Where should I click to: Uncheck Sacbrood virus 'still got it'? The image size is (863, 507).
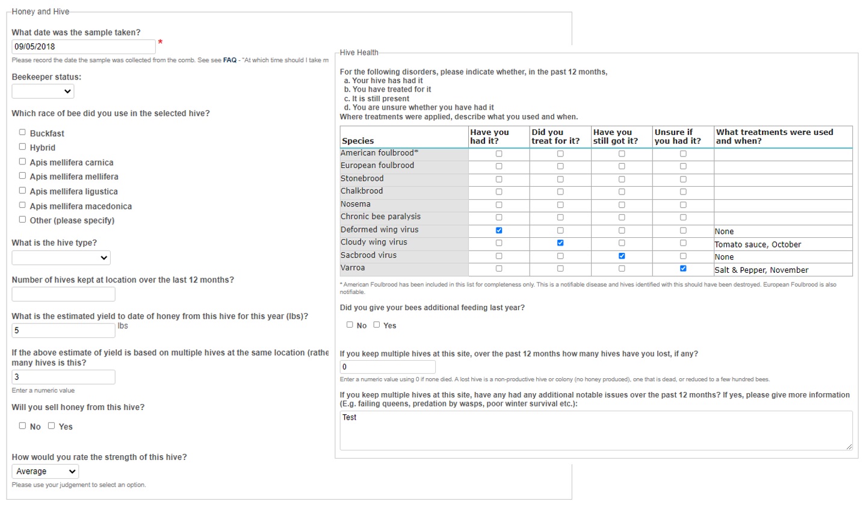point(622,256)
